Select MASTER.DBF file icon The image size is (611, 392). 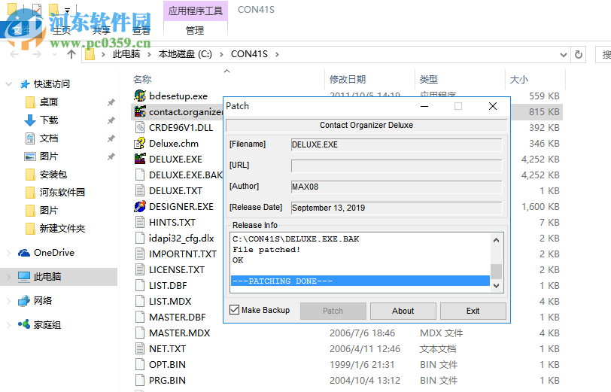point(140,317)
